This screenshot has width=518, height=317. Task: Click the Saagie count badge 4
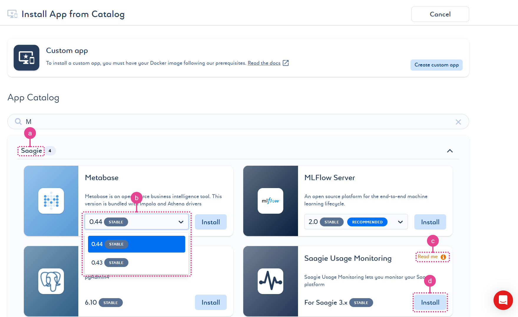point(50,151)
